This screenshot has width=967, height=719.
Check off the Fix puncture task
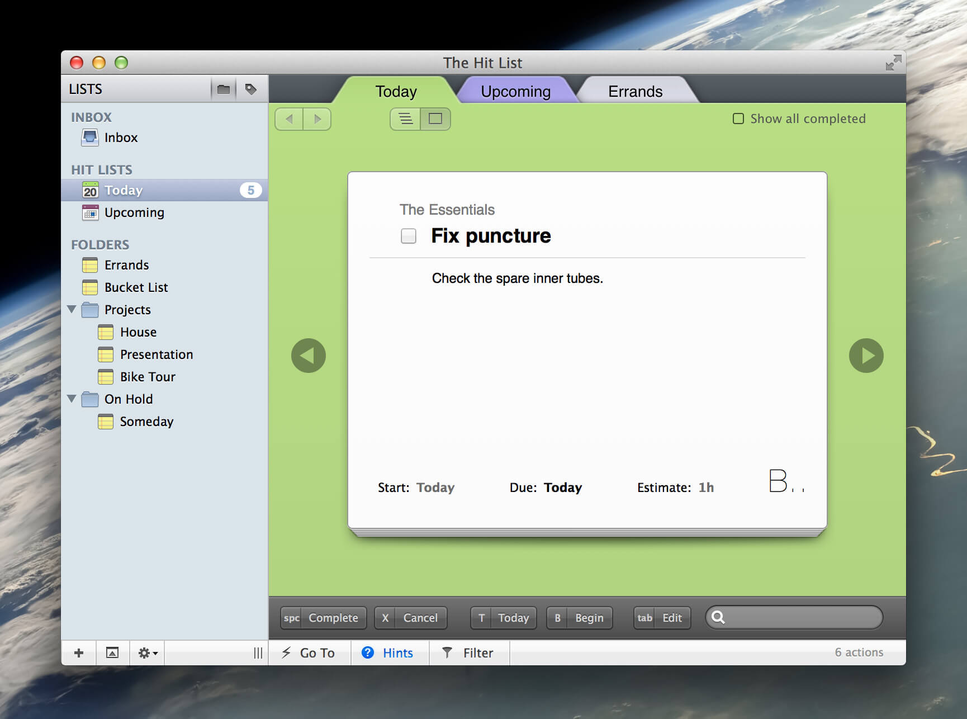[x=409, y=236]
